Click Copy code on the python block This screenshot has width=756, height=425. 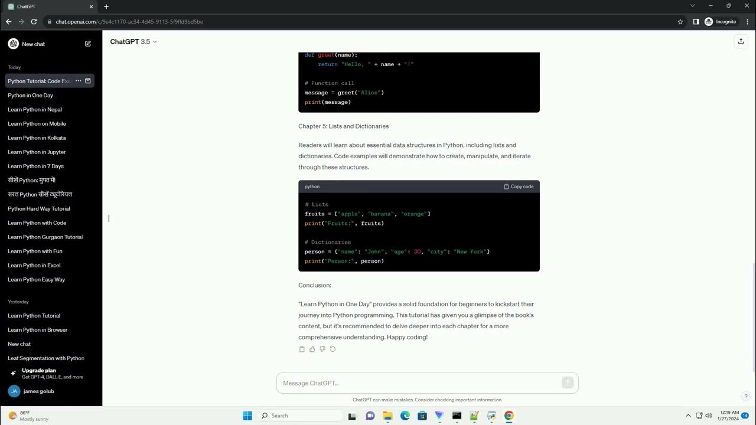(519, 187)
